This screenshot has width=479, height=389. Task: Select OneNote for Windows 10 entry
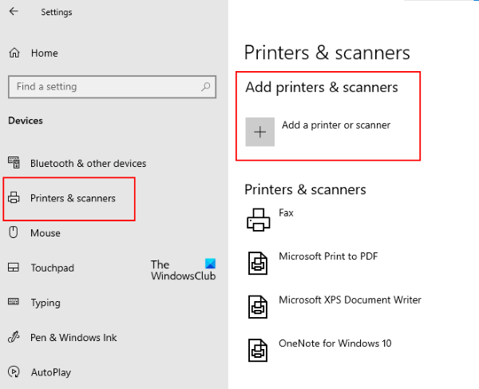pyautogui.click(x=335, y=343)
